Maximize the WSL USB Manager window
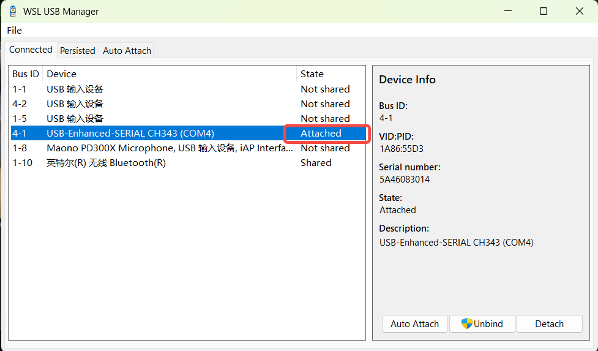The image size is (598, 351). pos(544,11)
